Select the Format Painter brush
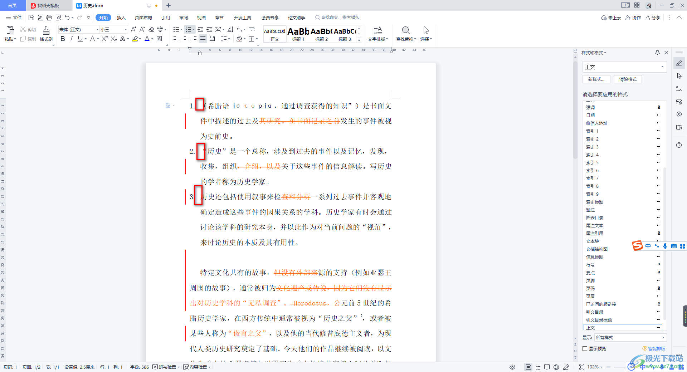This screenshot has width=687, height=372. point(46,30)
